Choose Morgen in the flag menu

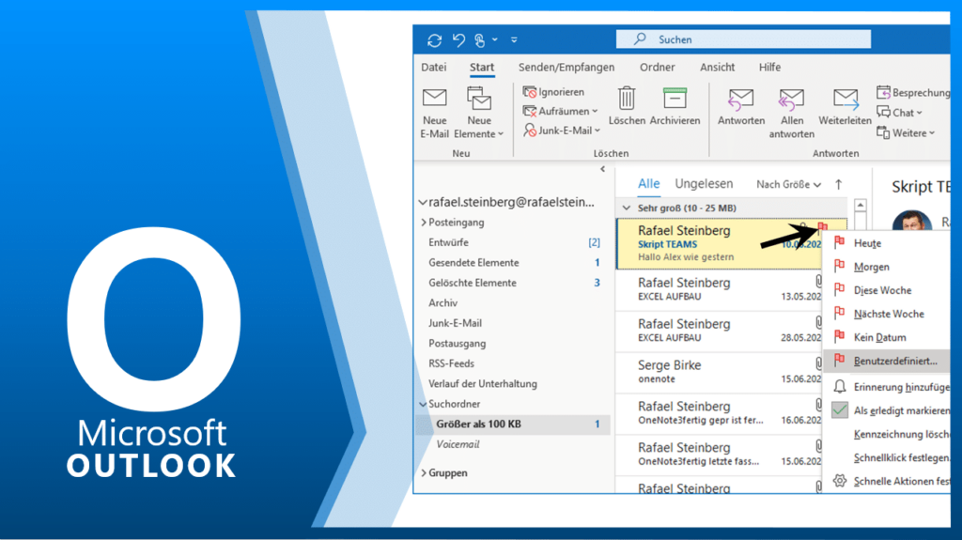coord(887,267)
